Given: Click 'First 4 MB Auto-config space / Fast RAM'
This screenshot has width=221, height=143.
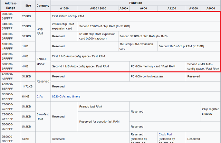Looking at the screenshot, I should click(x=135, y=56).
